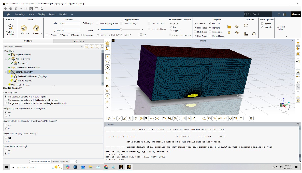Collapse the Add Local Sizing tree node
This screenshot has height=173, width=302.
click(x=6, y=59)
